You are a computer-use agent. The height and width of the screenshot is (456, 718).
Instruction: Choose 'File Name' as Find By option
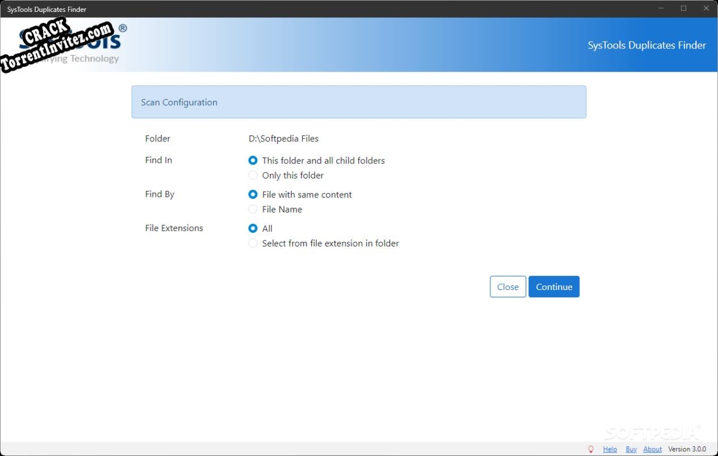(x=253, y=209)
